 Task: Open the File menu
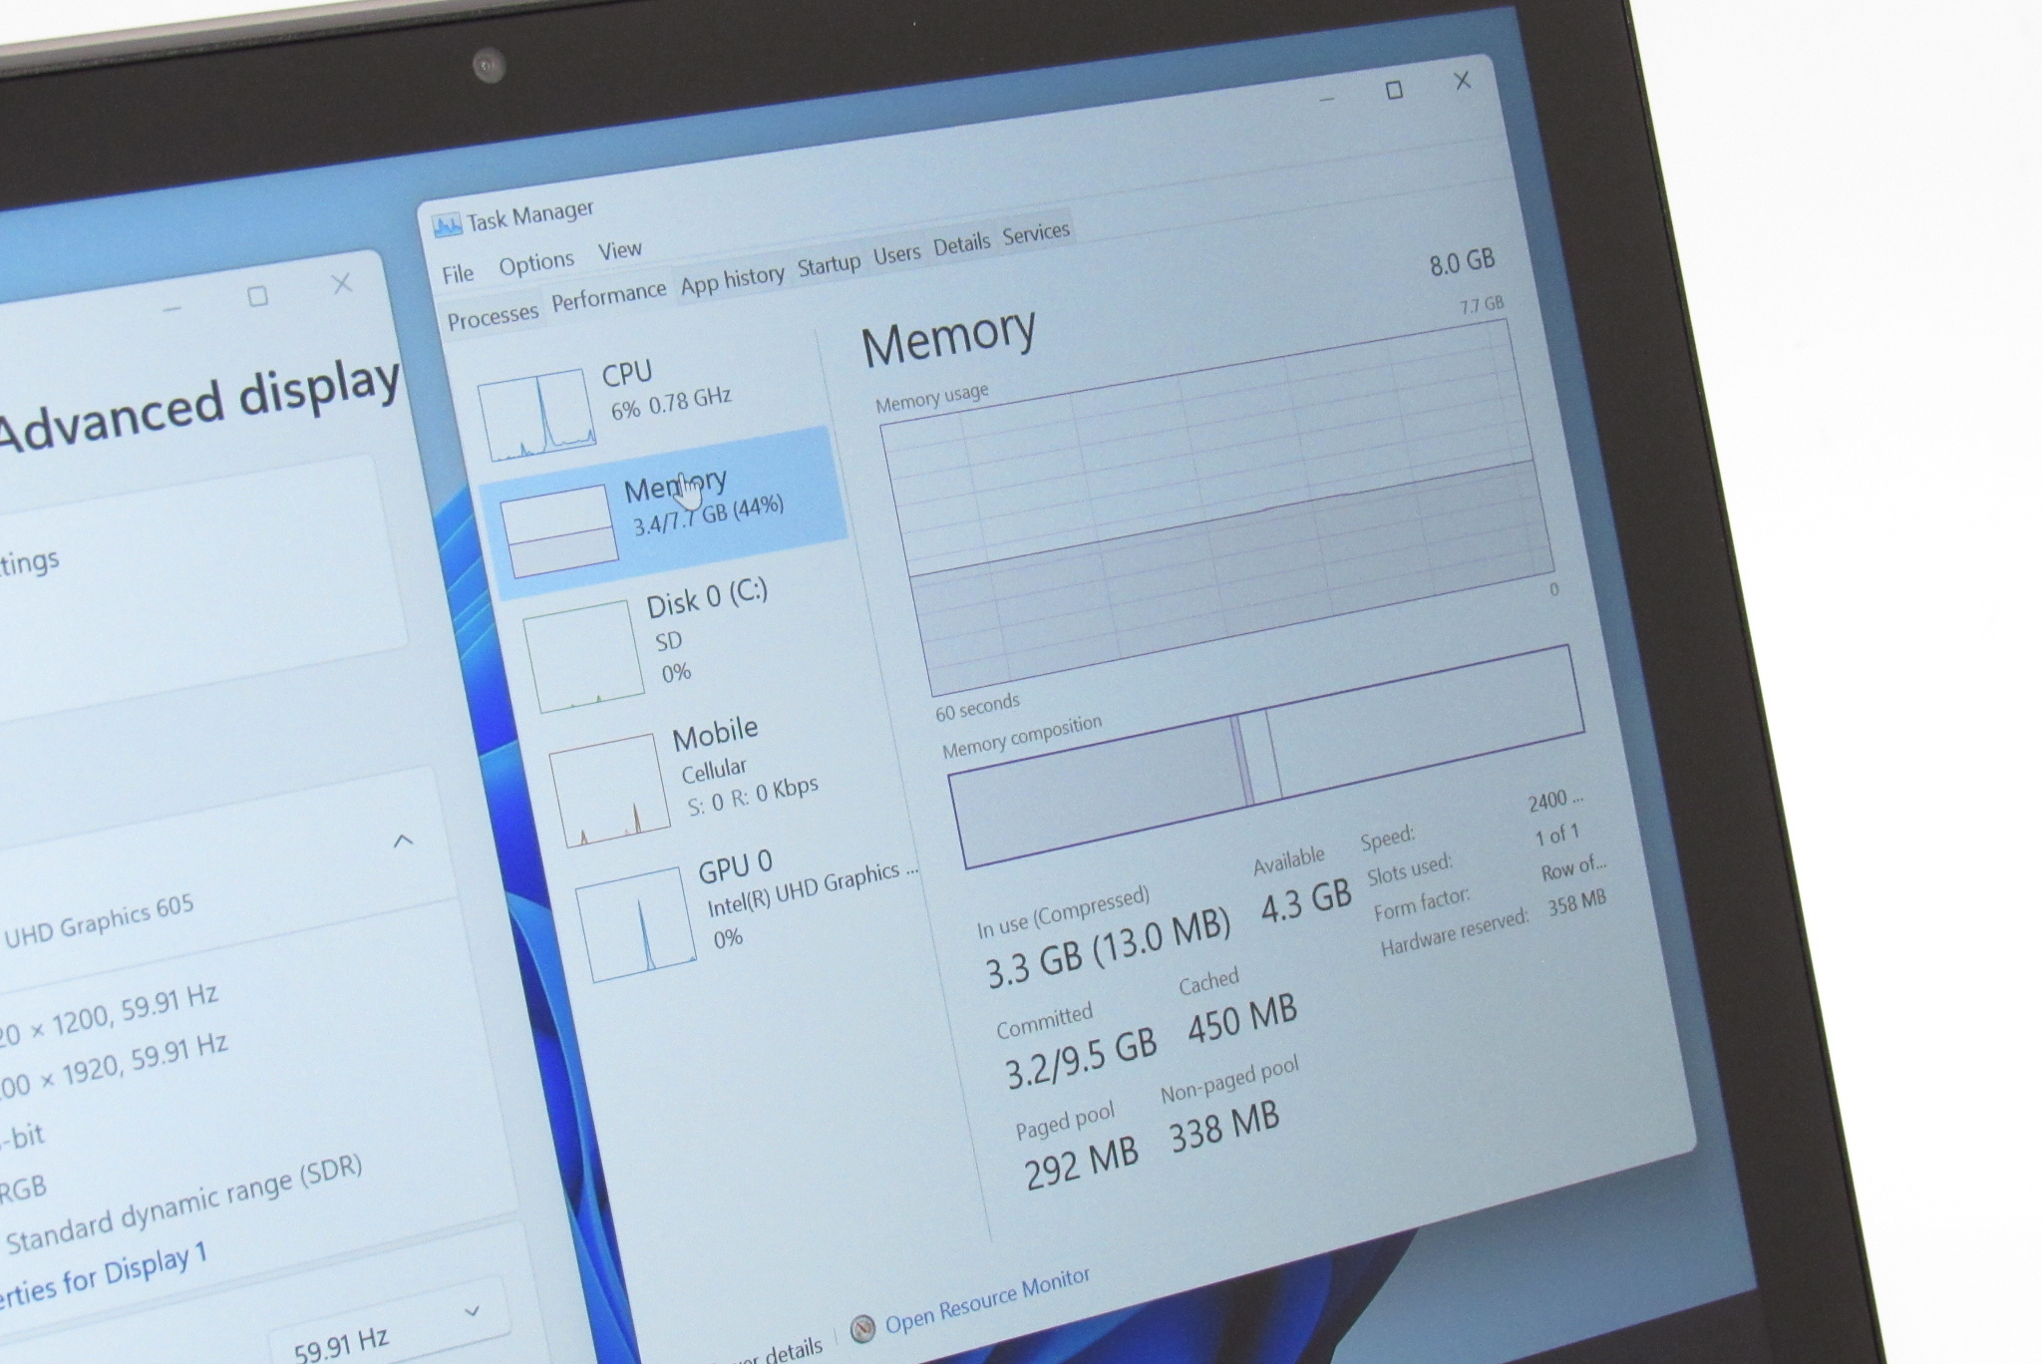[x=458, y=273]
